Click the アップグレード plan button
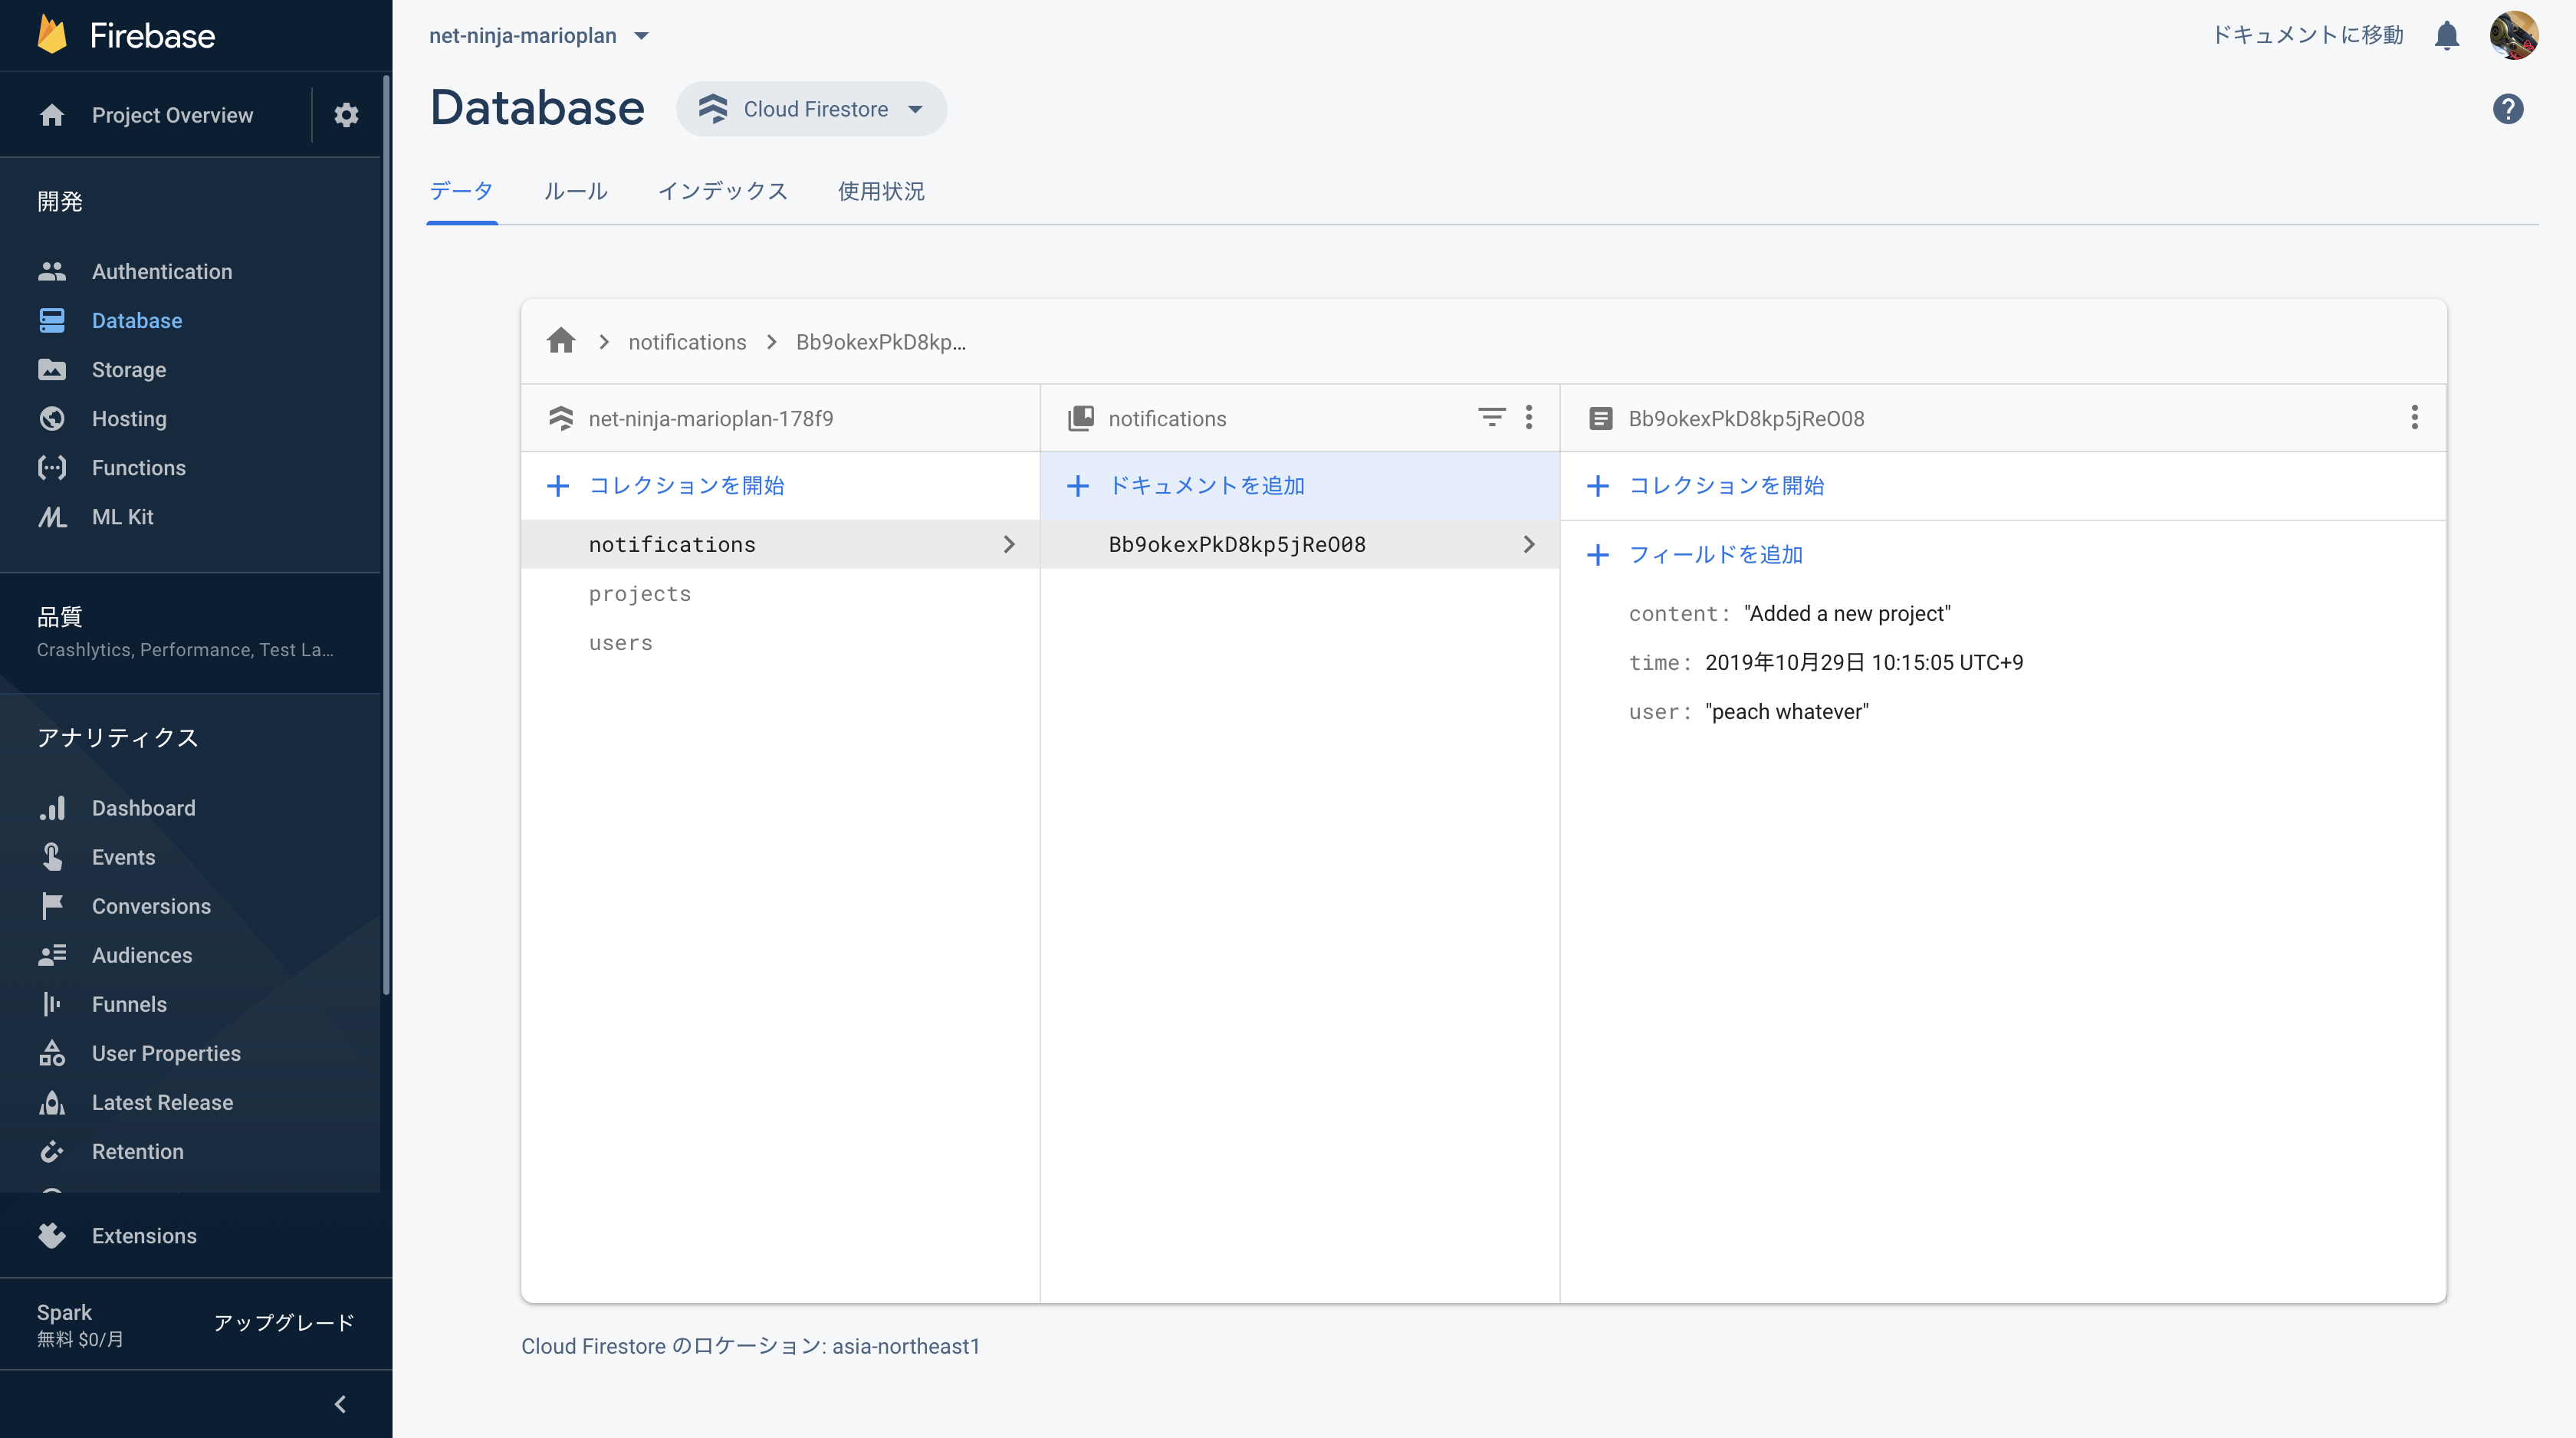Viewport: 2576px width, 1438px height. (x=284, y=1322)
